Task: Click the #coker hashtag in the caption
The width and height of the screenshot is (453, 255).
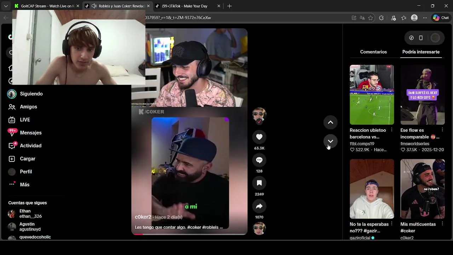Action: pos(194,227)
